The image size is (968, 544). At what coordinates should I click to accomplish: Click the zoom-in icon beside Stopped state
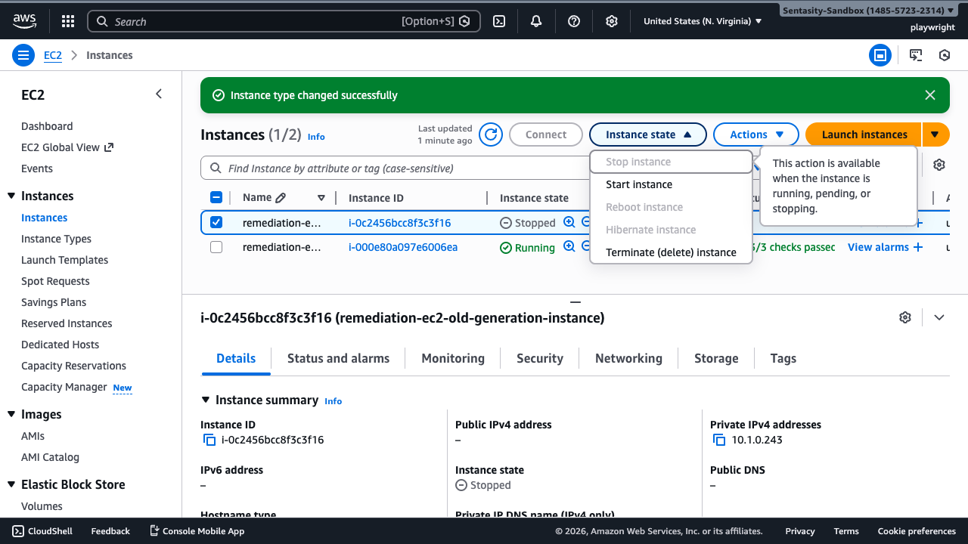[x=569, y=222]
